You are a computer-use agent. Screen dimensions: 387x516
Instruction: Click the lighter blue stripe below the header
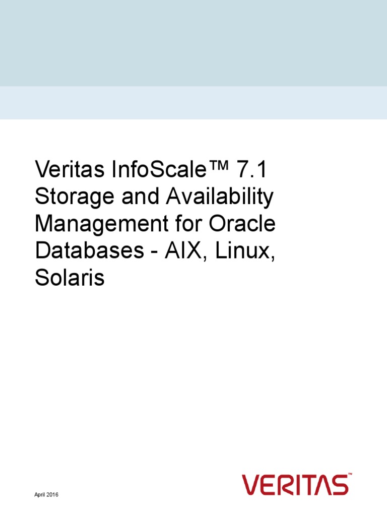[193, 103]
